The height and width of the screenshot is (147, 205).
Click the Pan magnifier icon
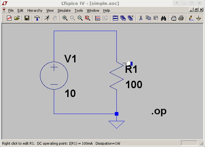(72, 18)
